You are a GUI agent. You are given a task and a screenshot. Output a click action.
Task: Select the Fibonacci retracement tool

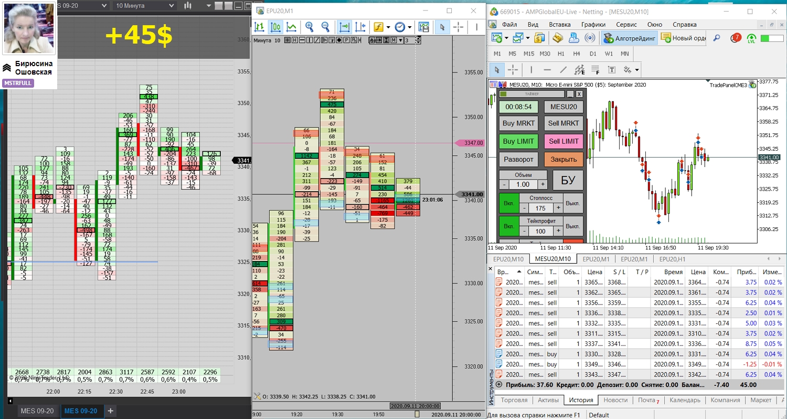(595, 70)
